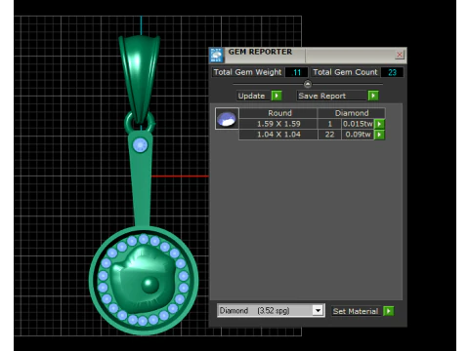Click the Save Report button
Screen dimensions: 469x351
pyautogui.click(x=331, y=96)
